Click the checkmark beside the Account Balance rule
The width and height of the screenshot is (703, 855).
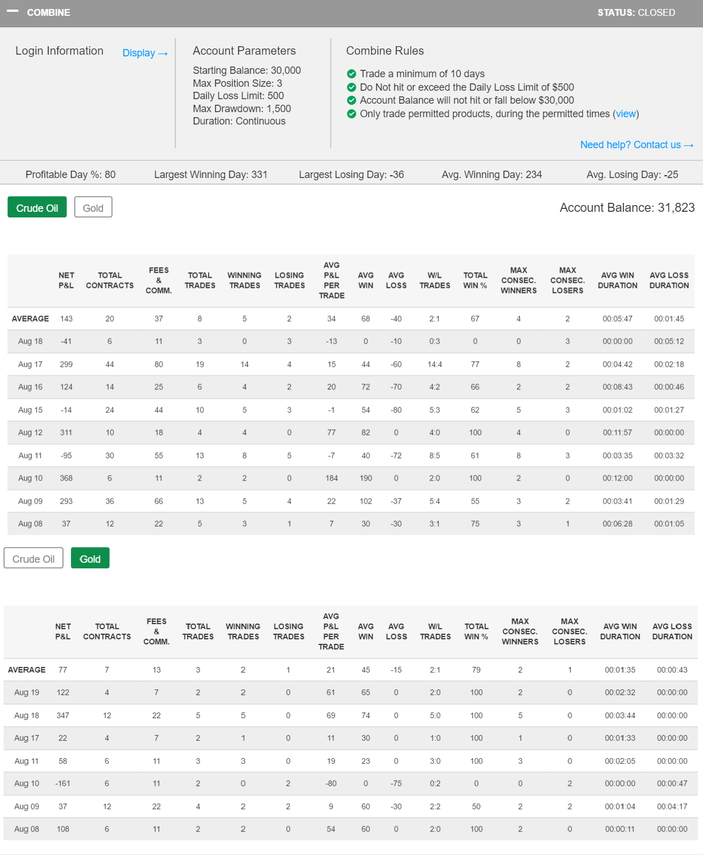coord(351,100)
